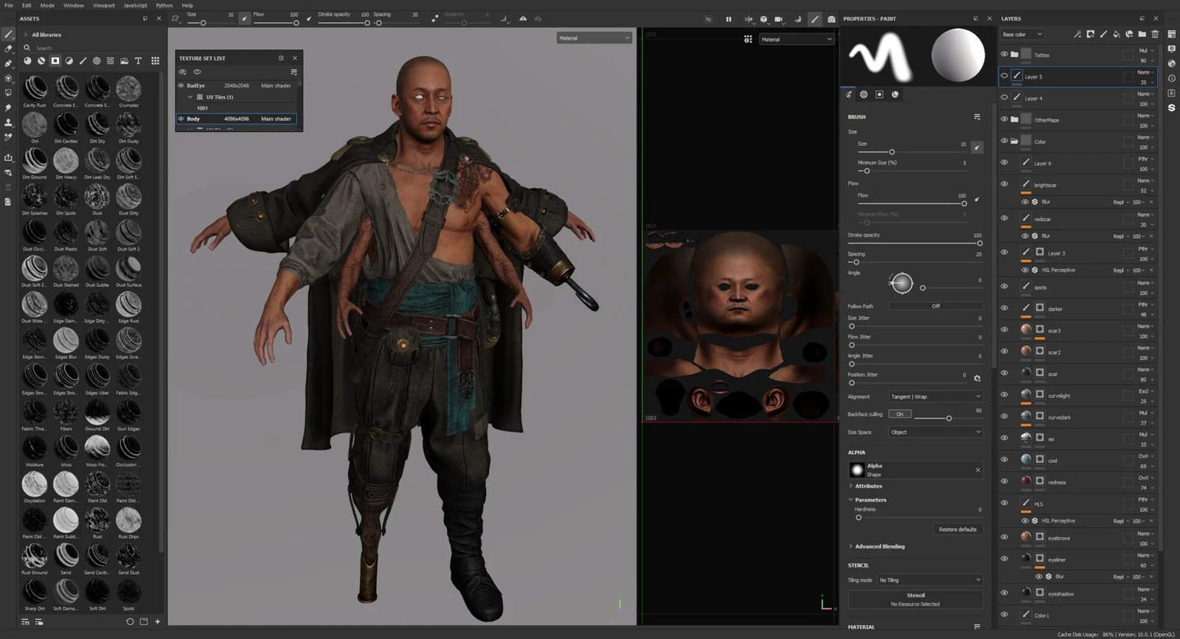
Task: Select Body texture set row
Action: click(236, 119)
